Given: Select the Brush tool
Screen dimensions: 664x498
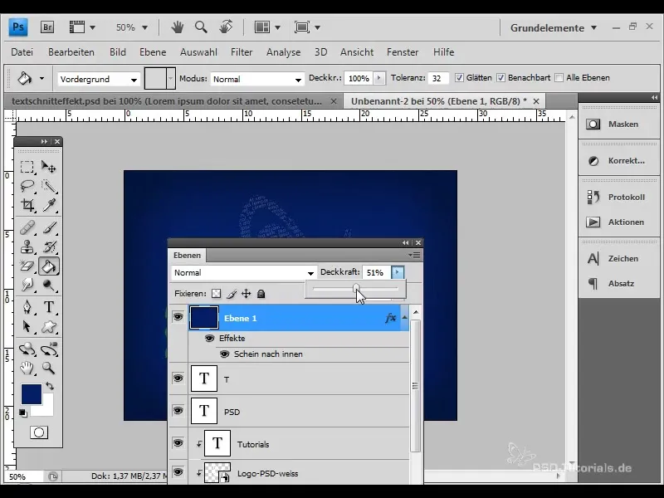Looking at the screenshot, I should point(49,227).
